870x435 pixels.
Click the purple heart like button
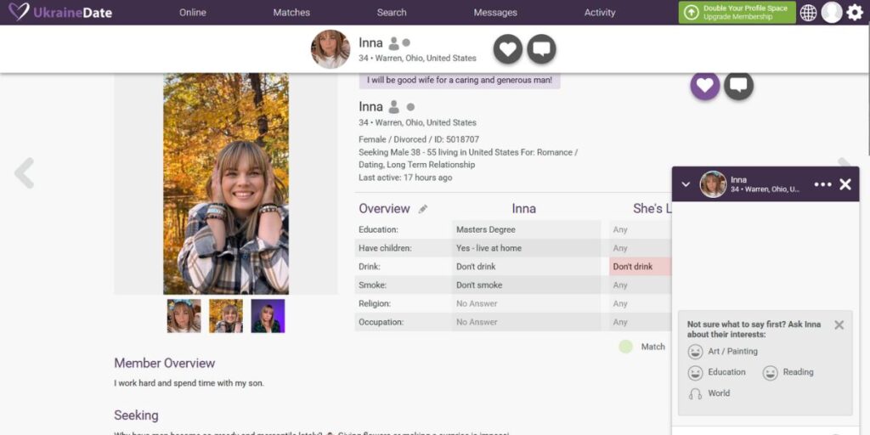coord(704,86)
